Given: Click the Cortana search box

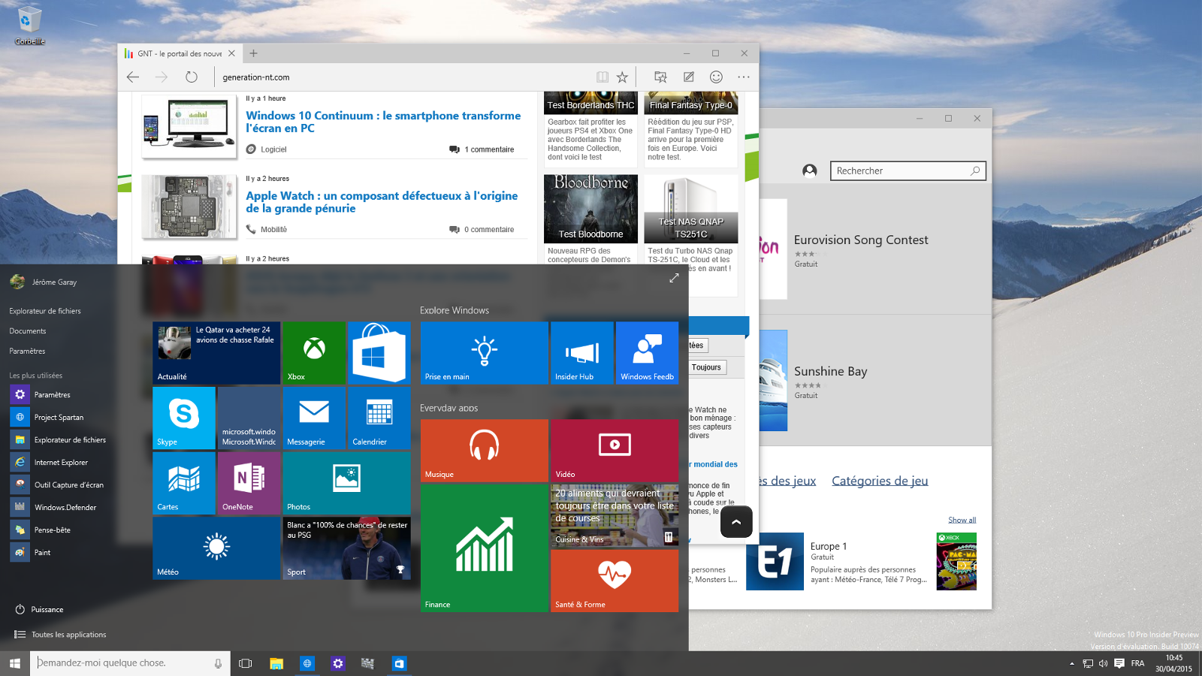Looking at the screenshot, I should (129, 663).
